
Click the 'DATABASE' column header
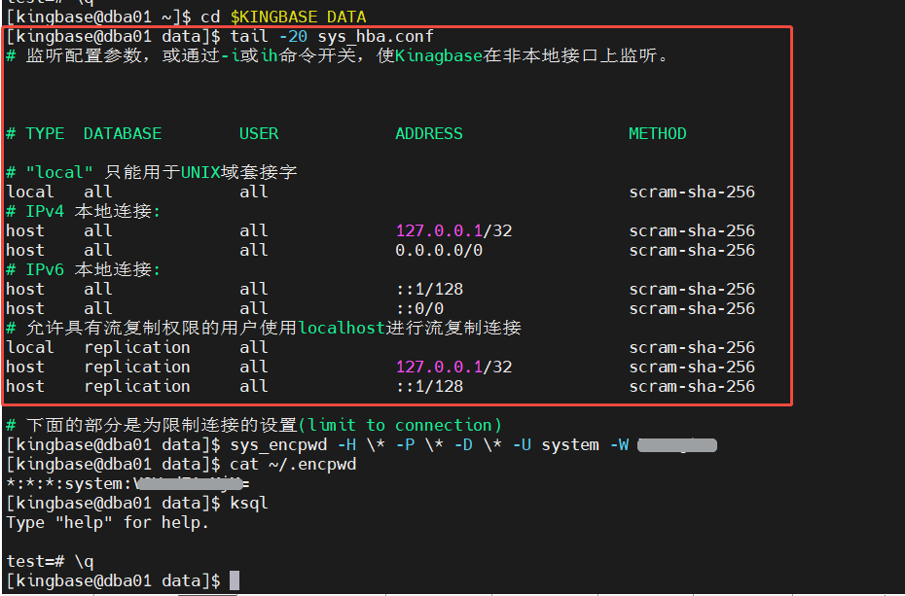coord(123,134)
